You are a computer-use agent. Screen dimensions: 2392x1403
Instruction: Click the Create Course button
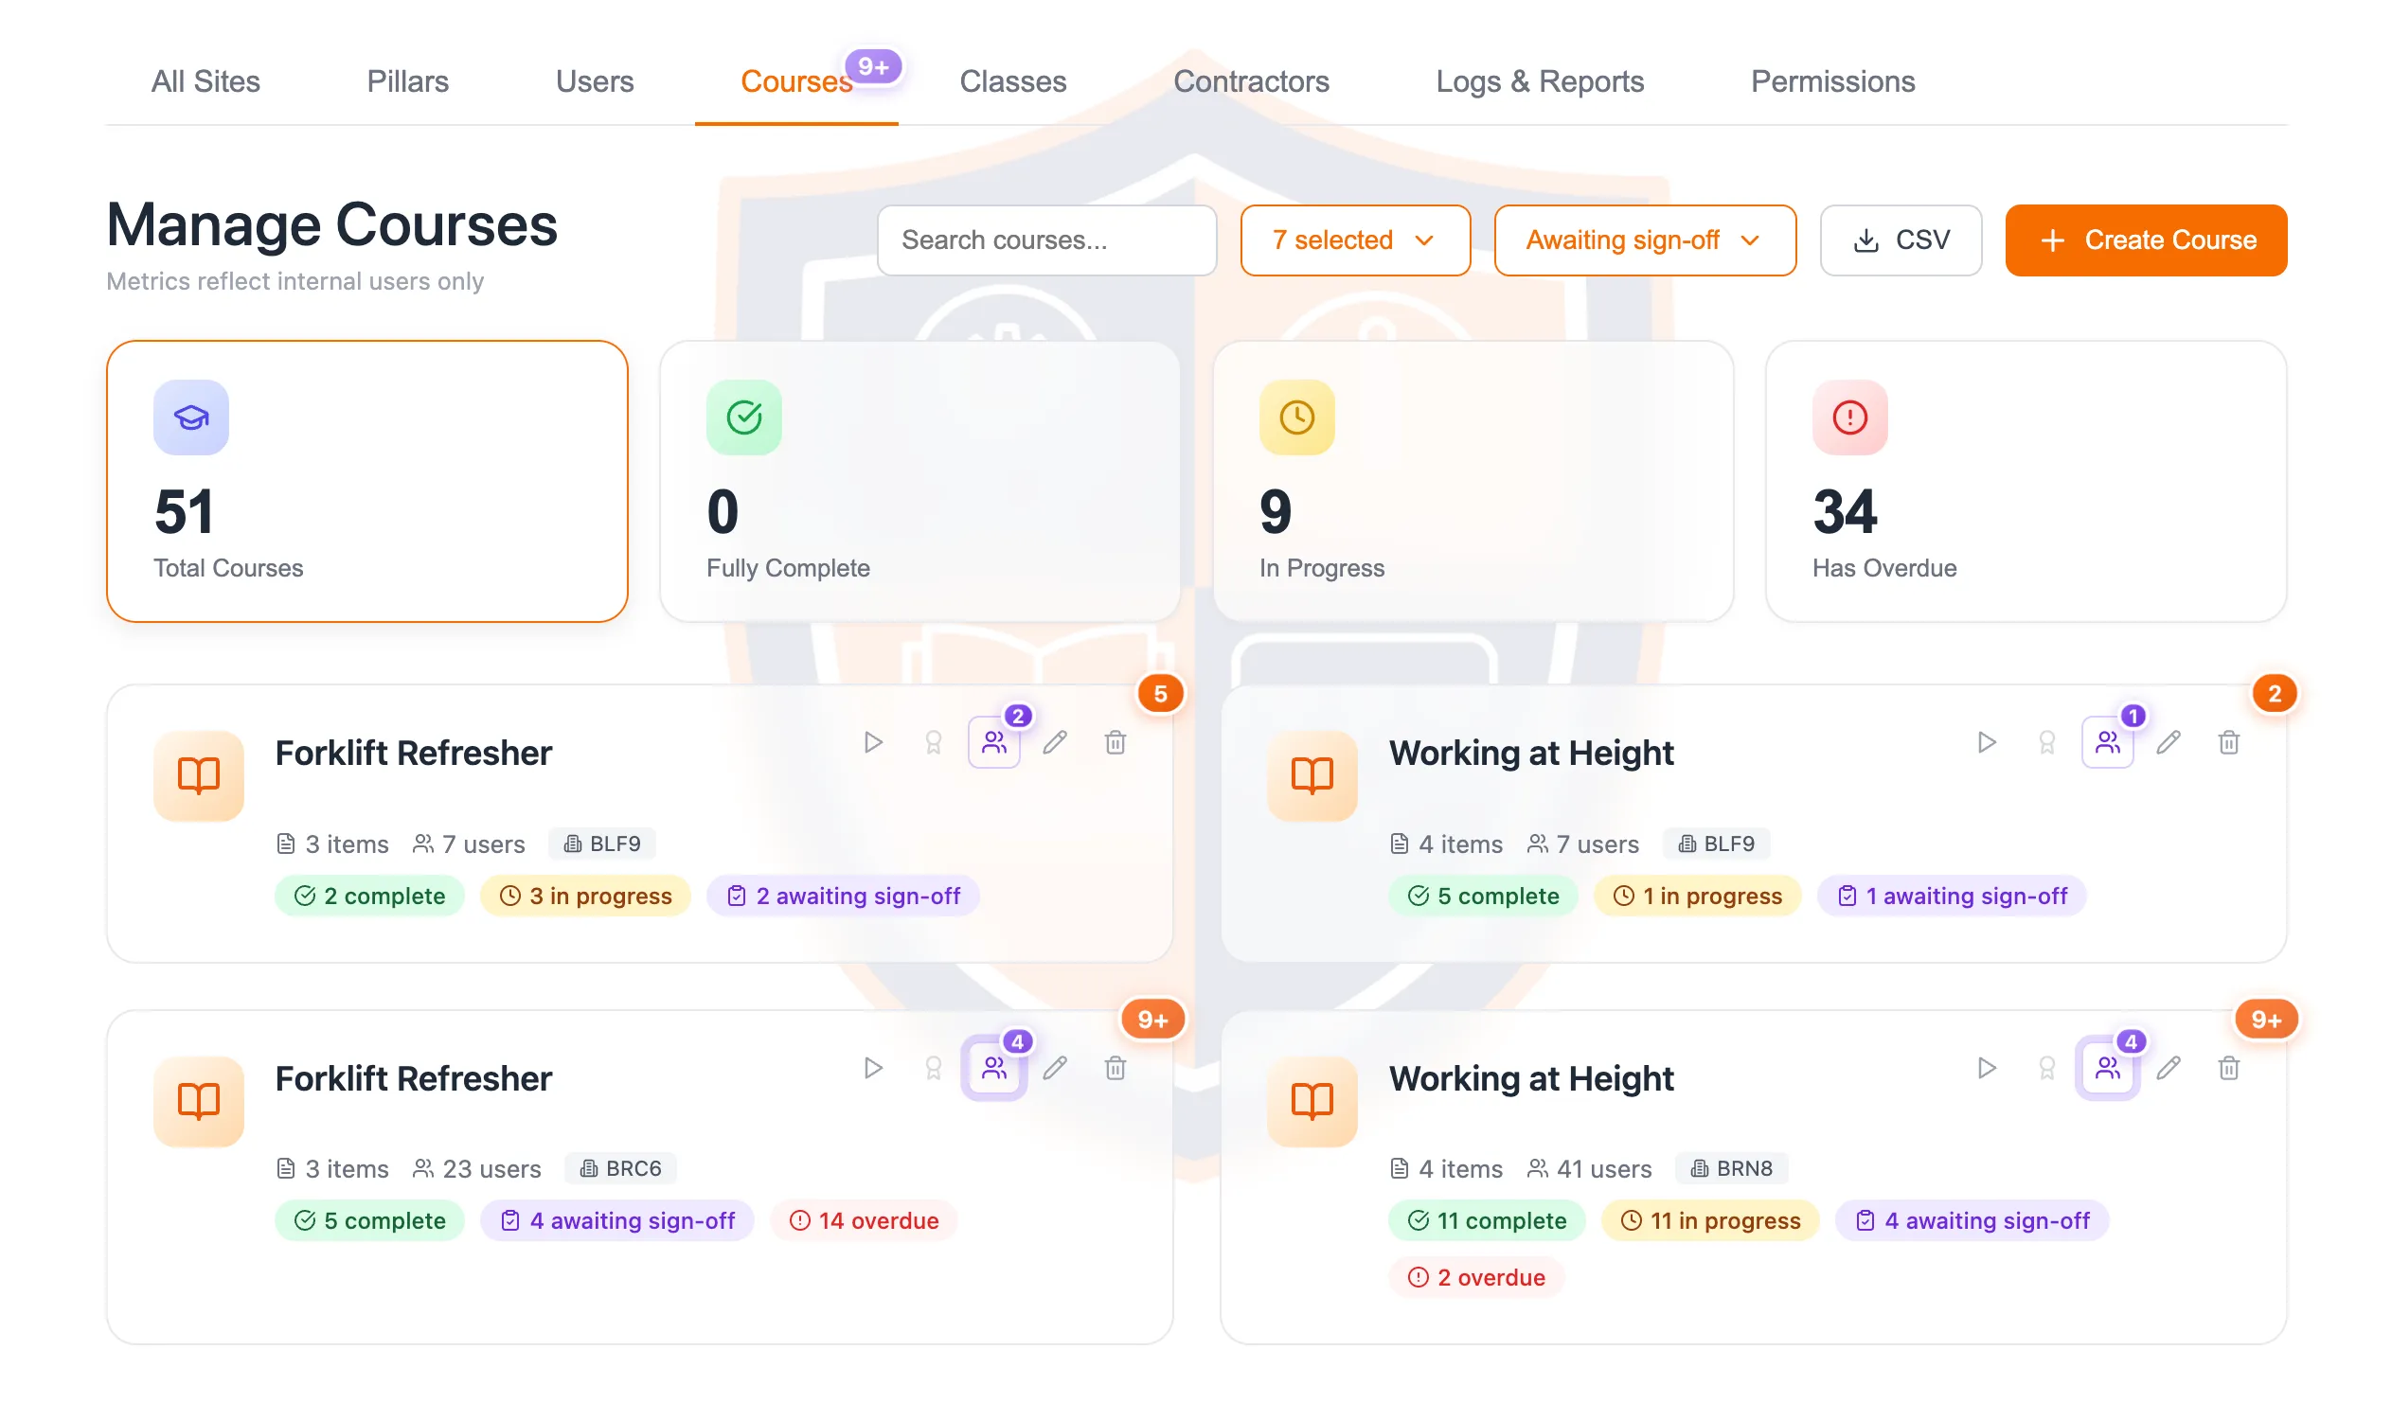pyautogui.click(x=2146, y=240)
